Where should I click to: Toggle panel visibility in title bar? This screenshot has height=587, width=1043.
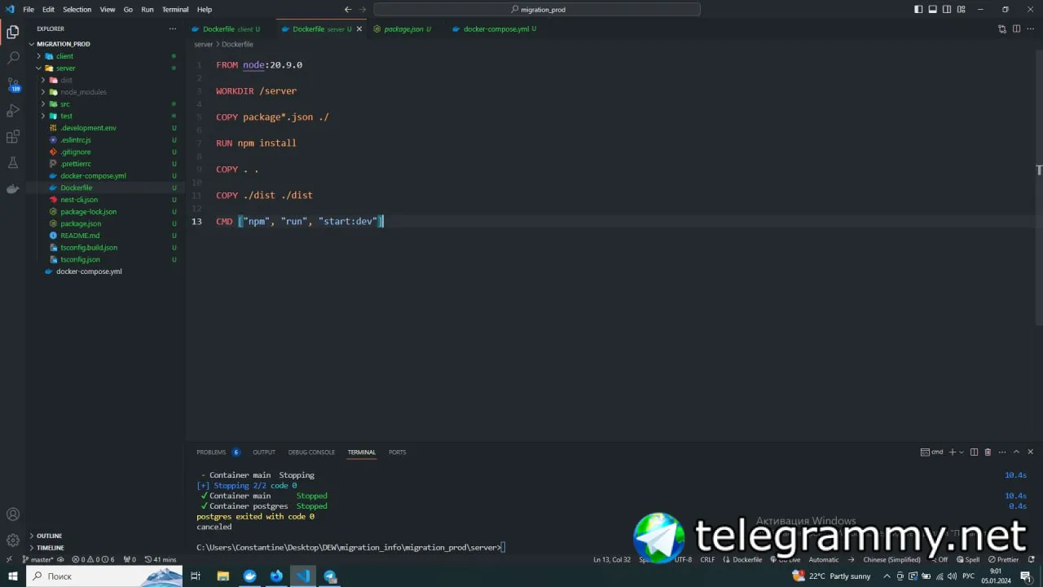pyautogui.click(x=932, y=9)
